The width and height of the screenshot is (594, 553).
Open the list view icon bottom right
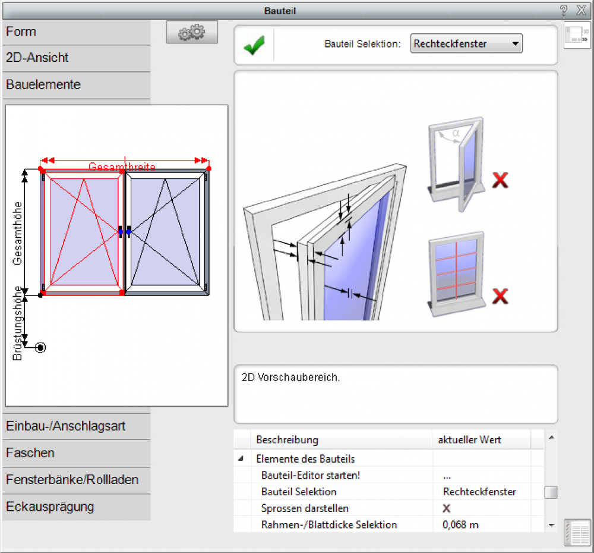click(x=577, y=532)
